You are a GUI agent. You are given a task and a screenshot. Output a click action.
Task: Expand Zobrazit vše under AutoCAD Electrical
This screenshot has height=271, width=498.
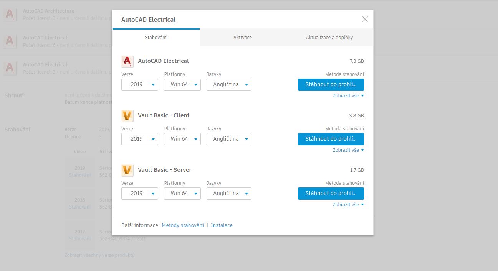348,96
